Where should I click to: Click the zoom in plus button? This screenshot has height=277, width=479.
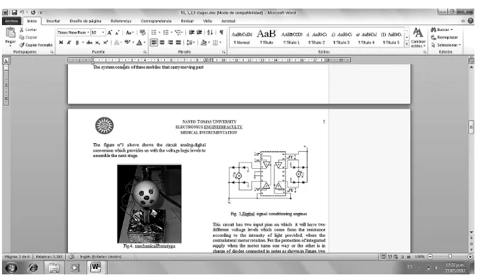point(470,257)
